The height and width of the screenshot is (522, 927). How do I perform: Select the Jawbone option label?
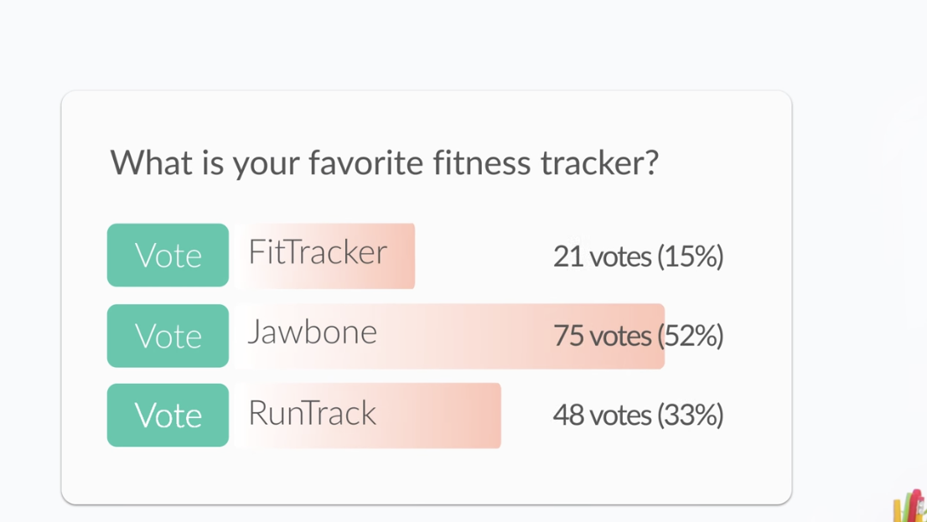312,333
